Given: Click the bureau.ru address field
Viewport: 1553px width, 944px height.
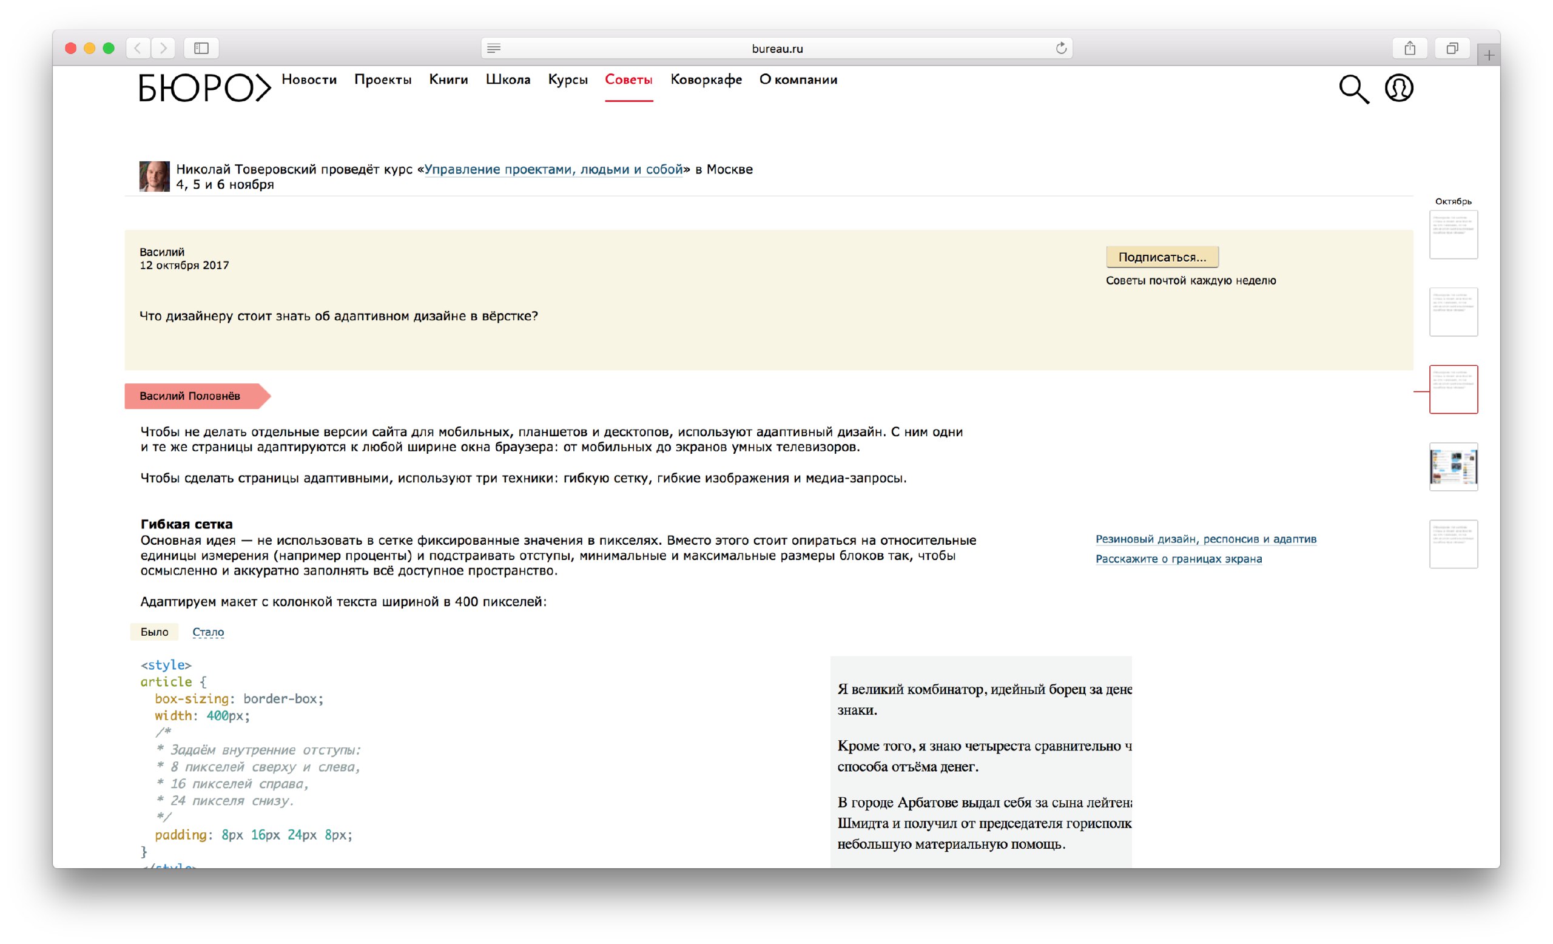Looking at the screenshot, I should pyautogui.click(x=776, y=48).
